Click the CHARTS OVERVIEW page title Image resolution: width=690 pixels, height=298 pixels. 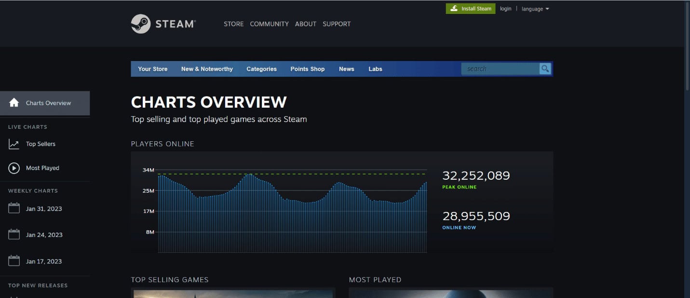pyautogui.click(x=209, y=102)
